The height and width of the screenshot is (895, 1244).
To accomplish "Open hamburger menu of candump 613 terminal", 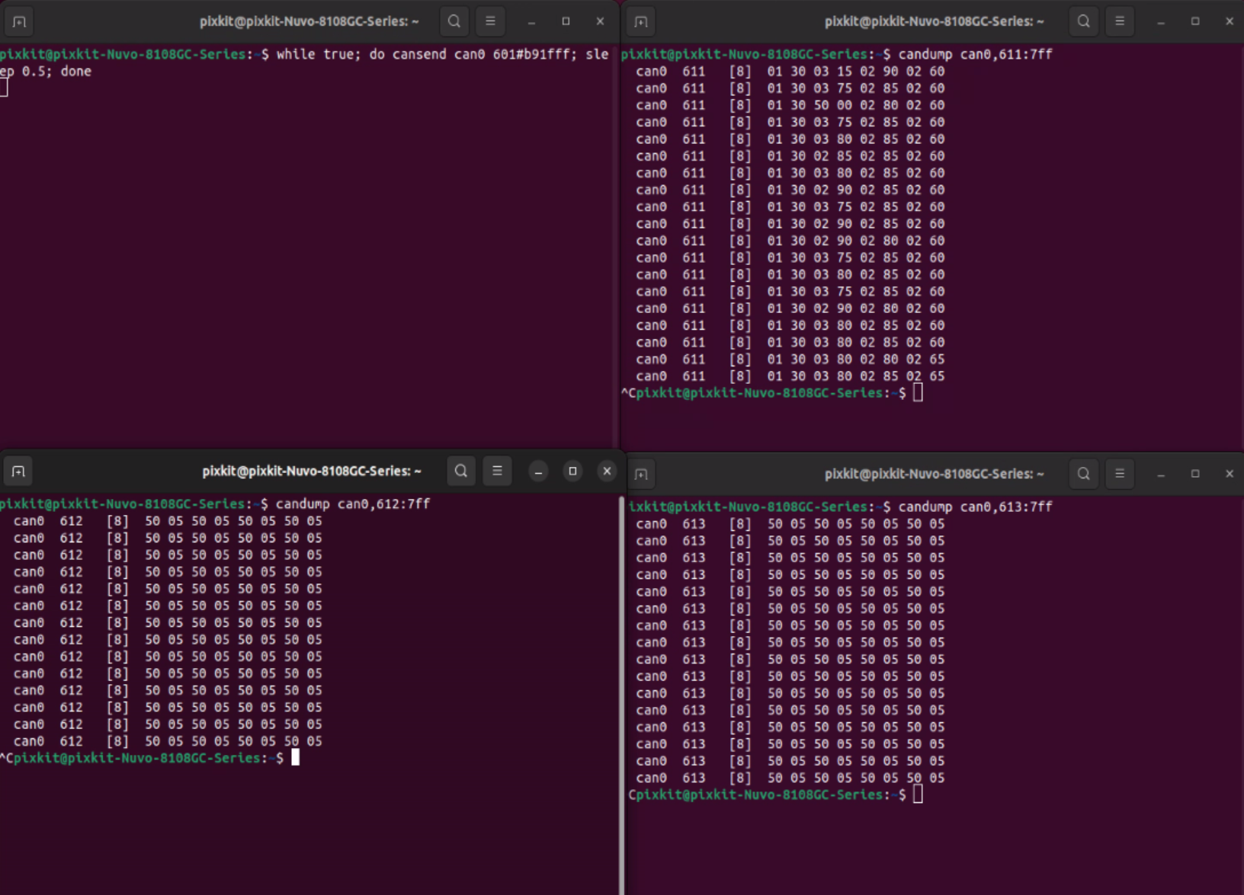I will 1120,474.
